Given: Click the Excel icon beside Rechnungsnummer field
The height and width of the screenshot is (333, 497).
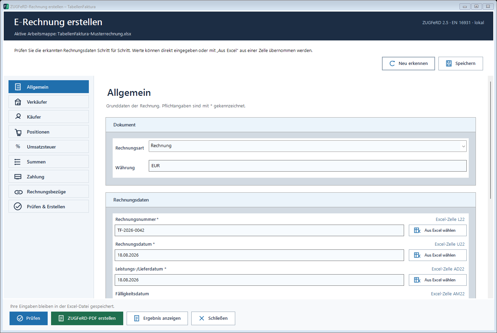Looking at the screenshot, I should pos(417,230).
